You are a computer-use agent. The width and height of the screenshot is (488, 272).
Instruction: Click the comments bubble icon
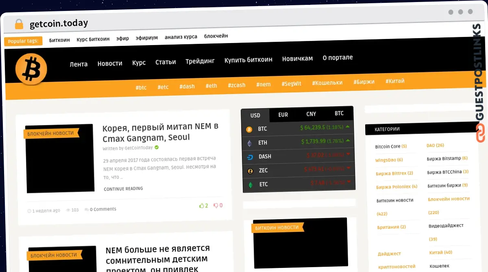click(87, 209)
